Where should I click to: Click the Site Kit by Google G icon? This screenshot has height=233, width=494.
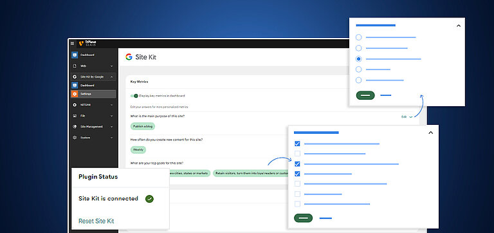75,77
